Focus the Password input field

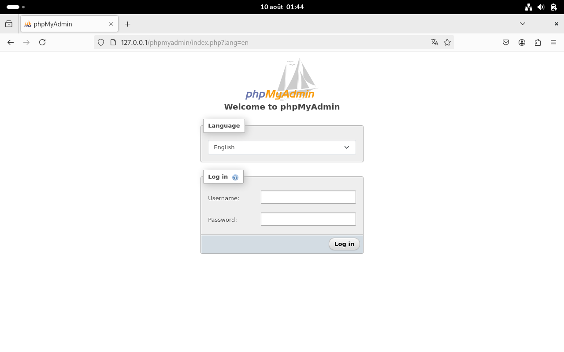coord(308,219)
